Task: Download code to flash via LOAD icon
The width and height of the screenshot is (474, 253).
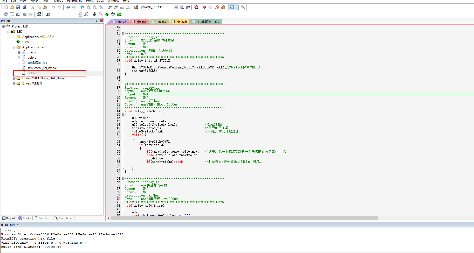Action: click(39, 14)
